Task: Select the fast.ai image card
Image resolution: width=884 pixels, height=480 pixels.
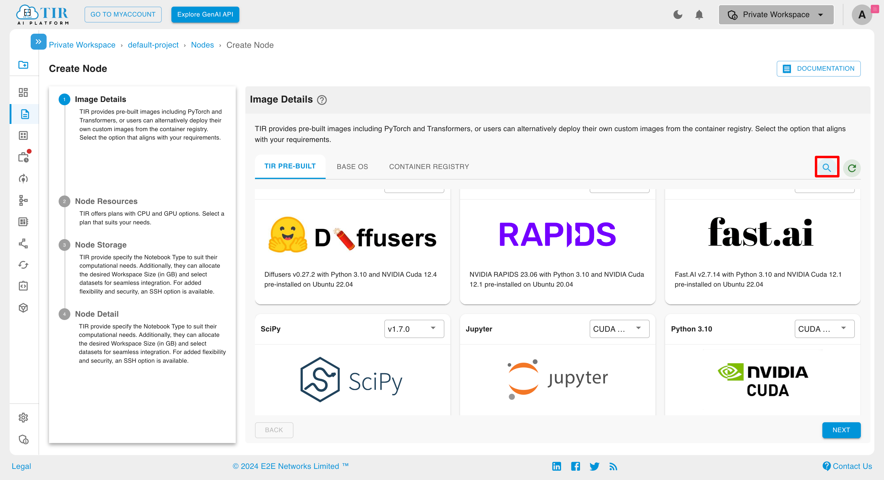Action: [x=763, y=247]
